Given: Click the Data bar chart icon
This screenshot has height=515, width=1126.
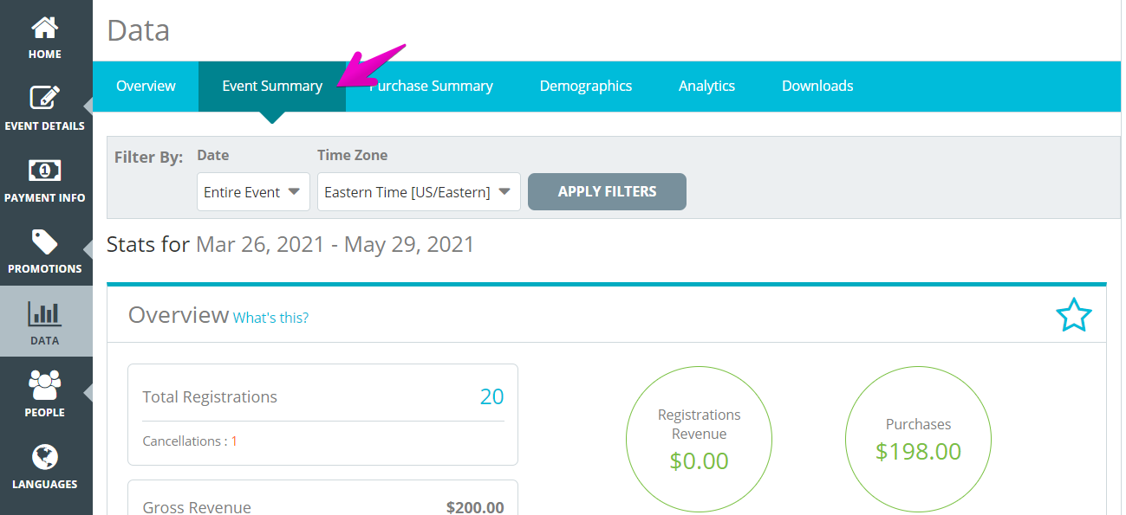Looking at the screenshot, I should [45, 313].
